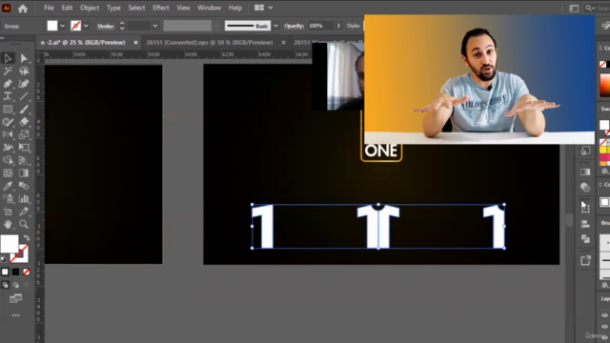Open the Basic brush definition dropdown

[x=275, y=26]
